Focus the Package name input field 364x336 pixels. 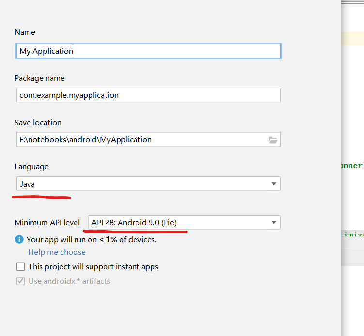148,95
